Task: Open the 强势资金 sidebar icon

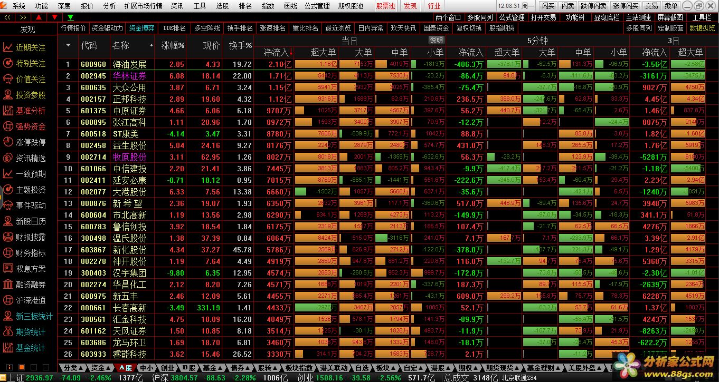Action: [8, 126]
